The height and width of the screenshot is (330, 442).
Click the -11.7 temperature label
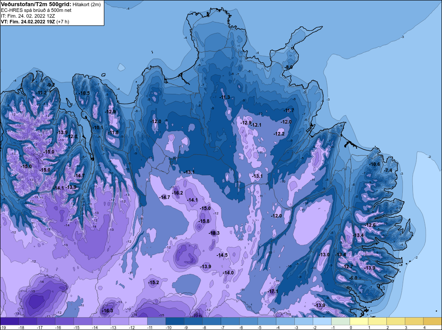289,110
